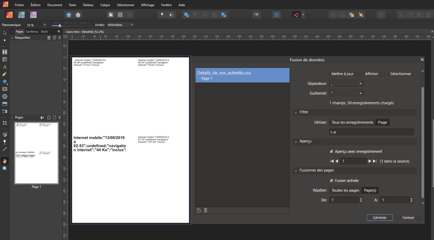Select the Page 1 thumbnail
The image size is (434, 240).
37,153
